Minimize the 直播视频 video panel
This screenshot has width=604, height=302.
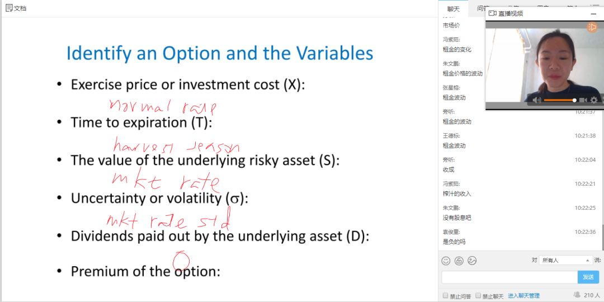coord(593,13)
